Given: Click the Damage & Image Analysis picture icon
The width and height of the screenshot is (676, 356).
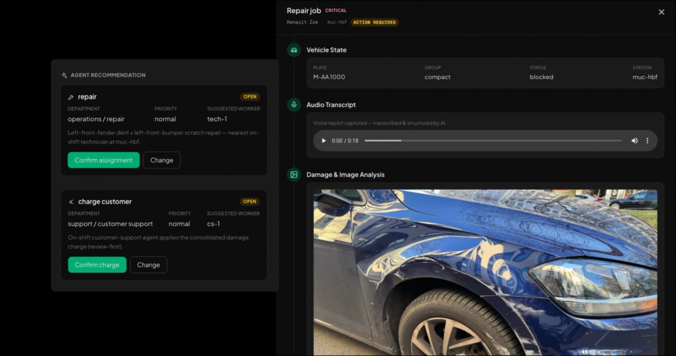Looking at the screenshot, I should point(294,175).
